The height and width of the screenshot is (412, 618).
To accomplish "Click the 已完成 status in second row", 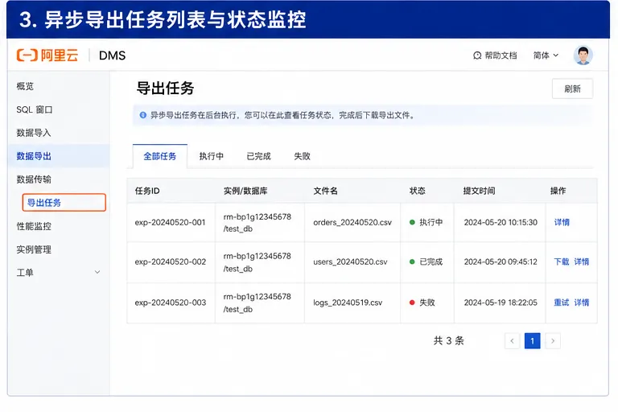I will coord(426,262).
